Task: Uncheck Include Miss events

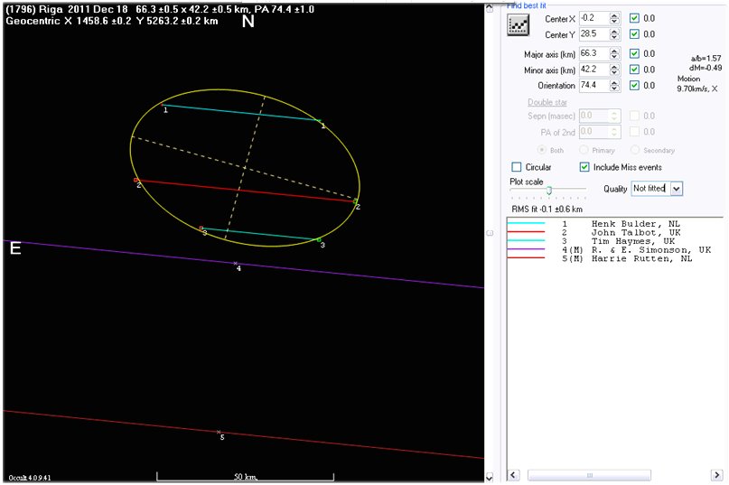Action: pyautogui.click(x=584, y=167)
